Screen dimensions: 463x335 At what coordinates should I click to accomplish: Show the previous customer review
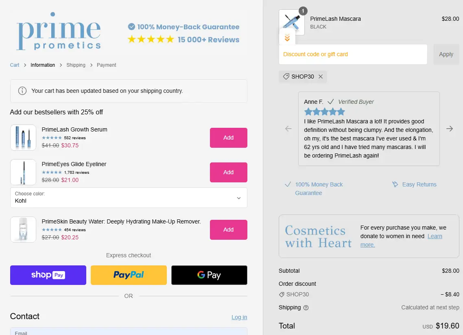(288, 129)
